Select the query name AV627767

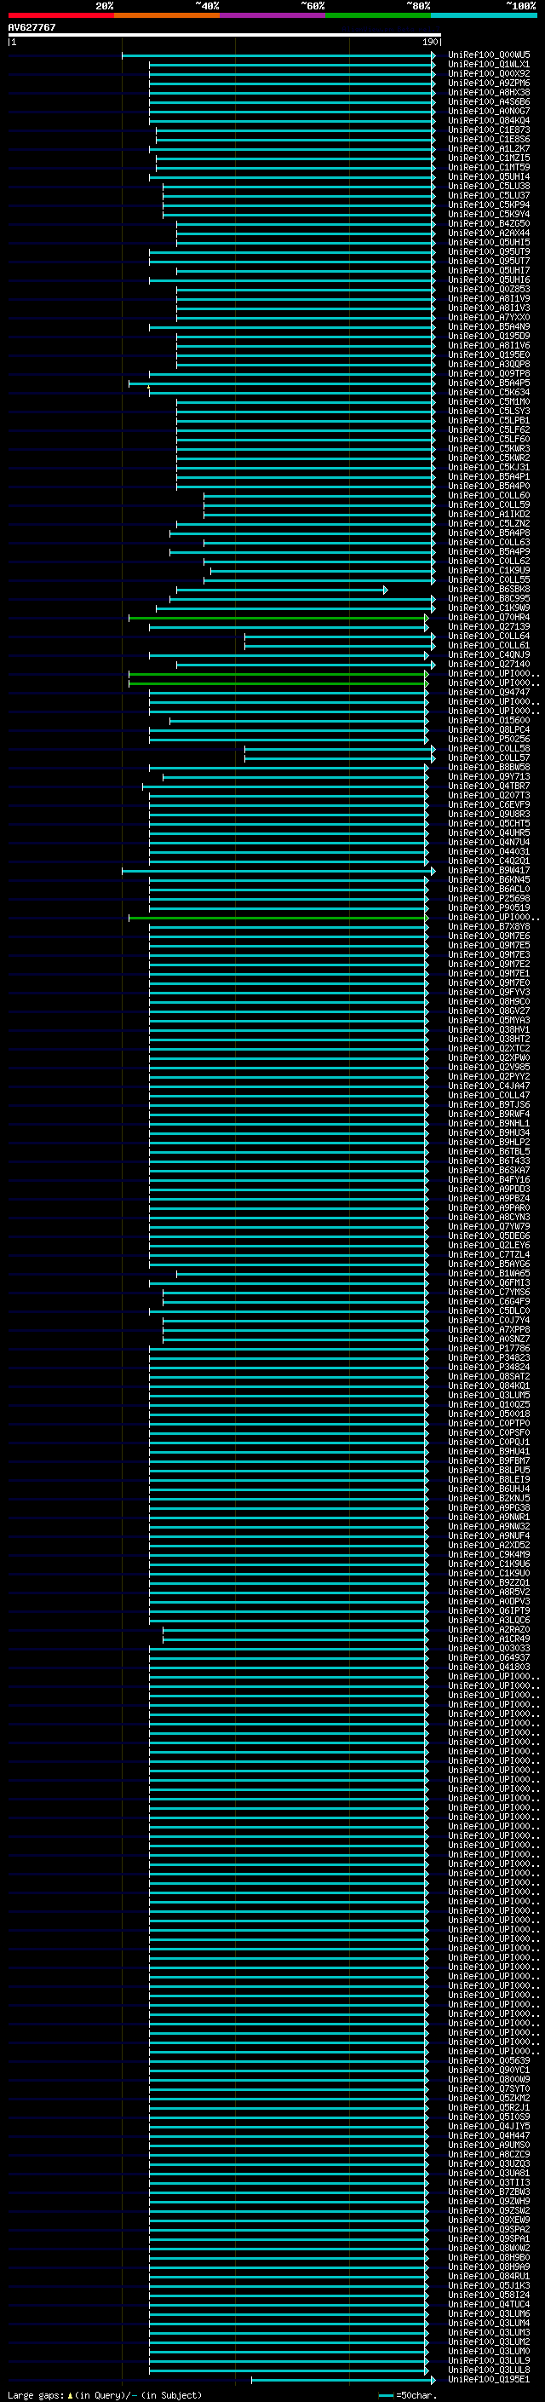[32, 28]
